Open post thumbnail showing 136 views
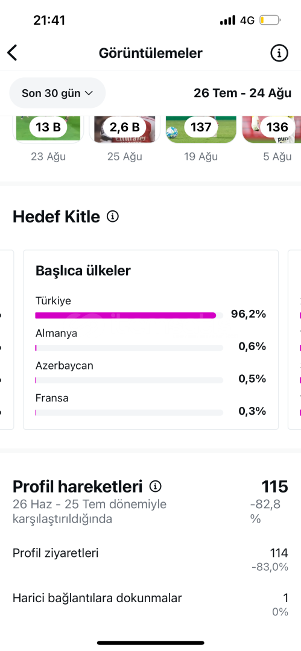The image size is (301, 651). click(x=272, y=130)
